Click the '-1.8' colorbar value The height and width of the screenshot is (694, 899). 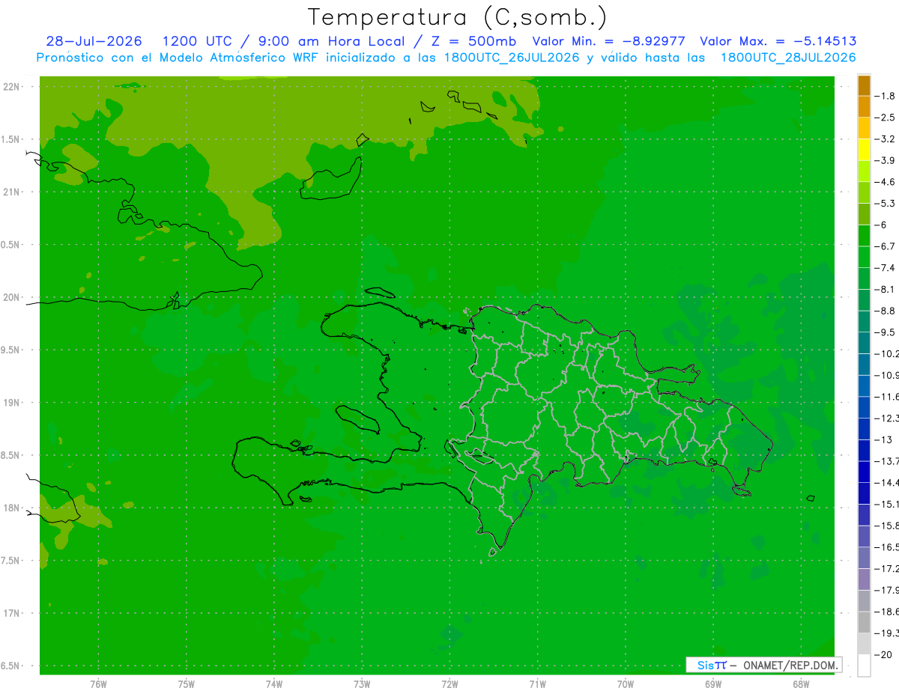click(886, 96)
